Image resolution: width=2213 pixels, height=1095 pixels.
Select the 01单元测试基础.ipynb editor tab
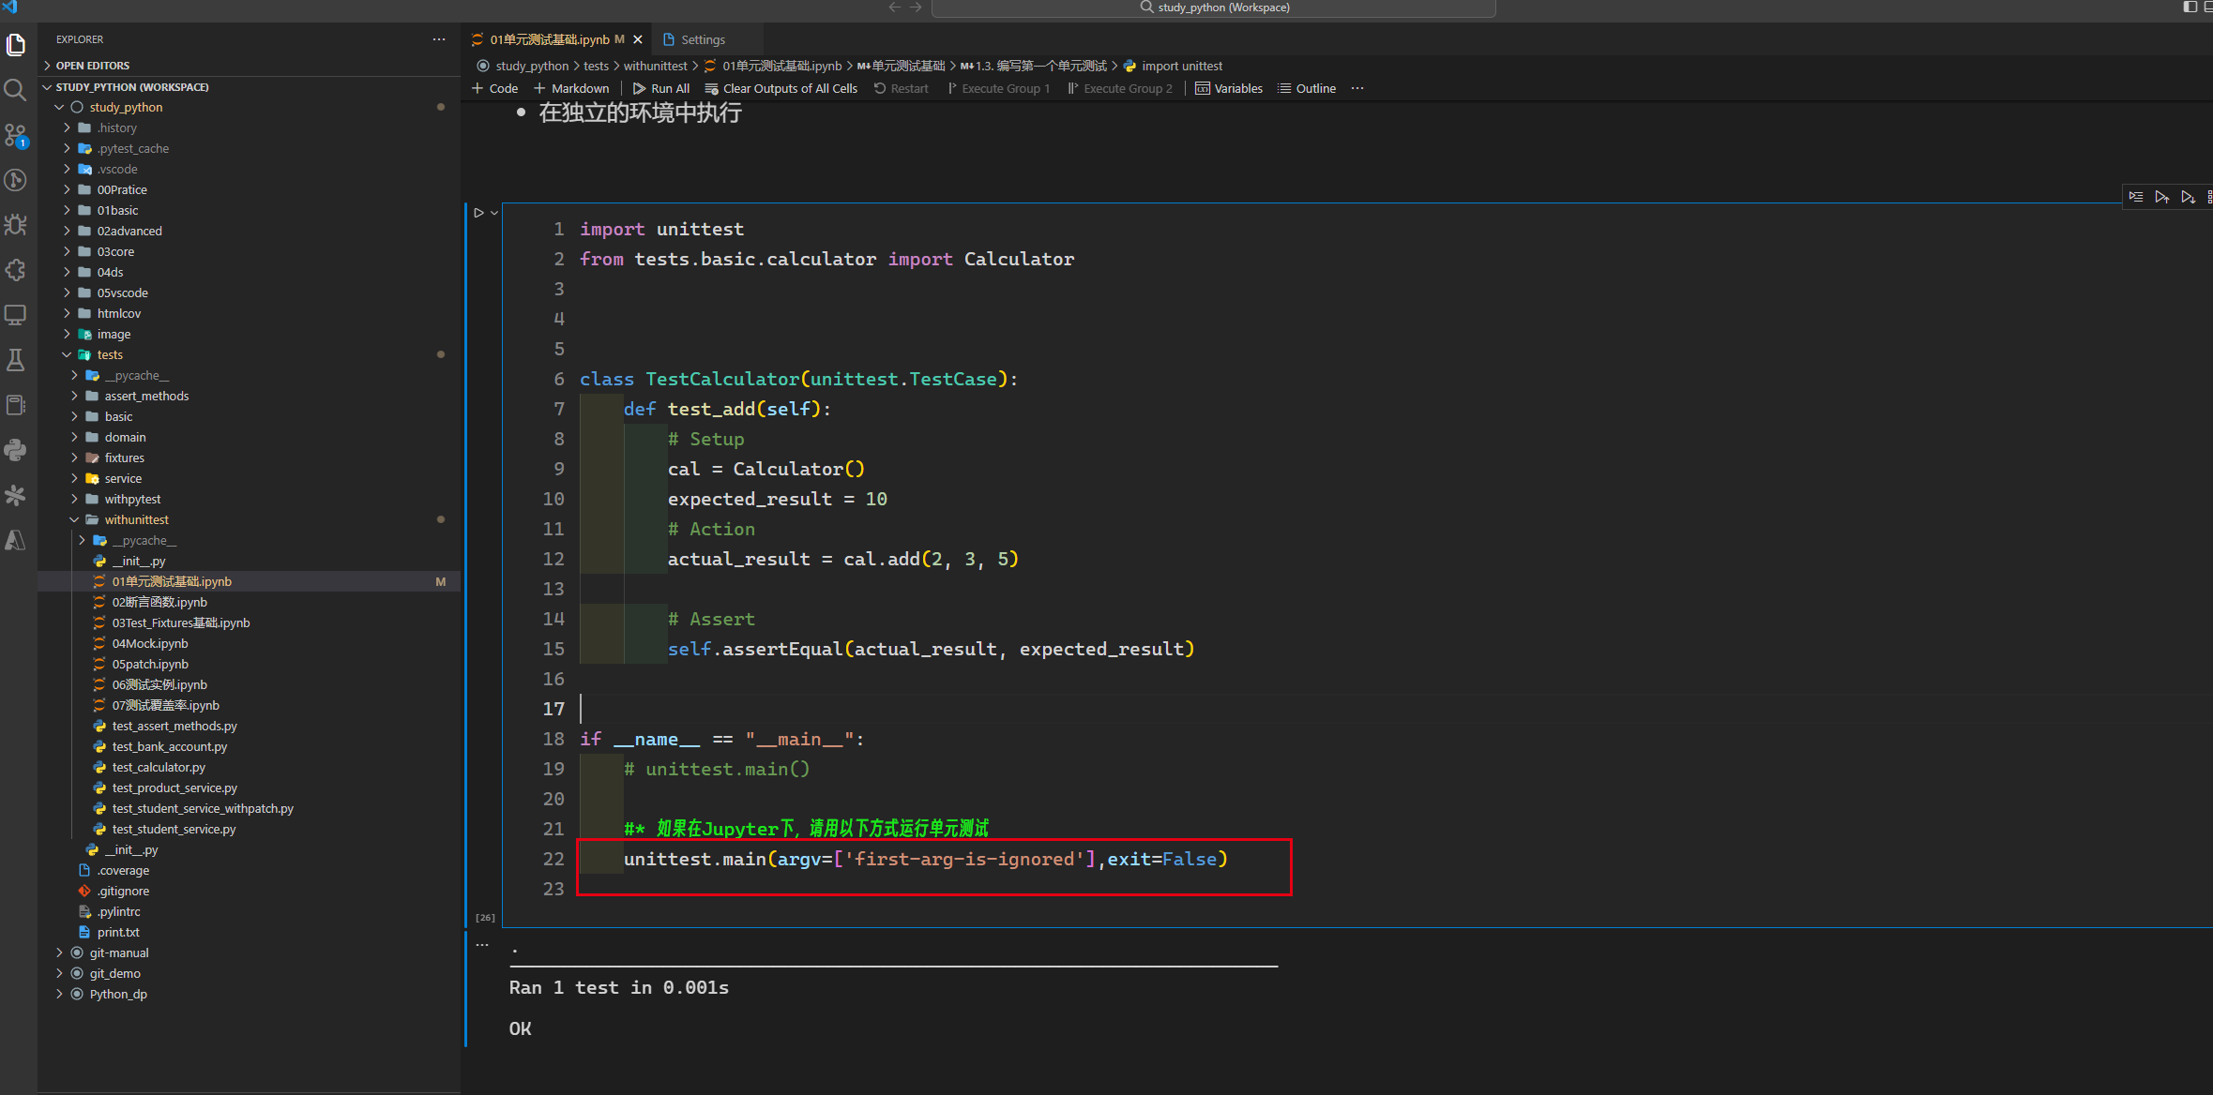(547, 39)
